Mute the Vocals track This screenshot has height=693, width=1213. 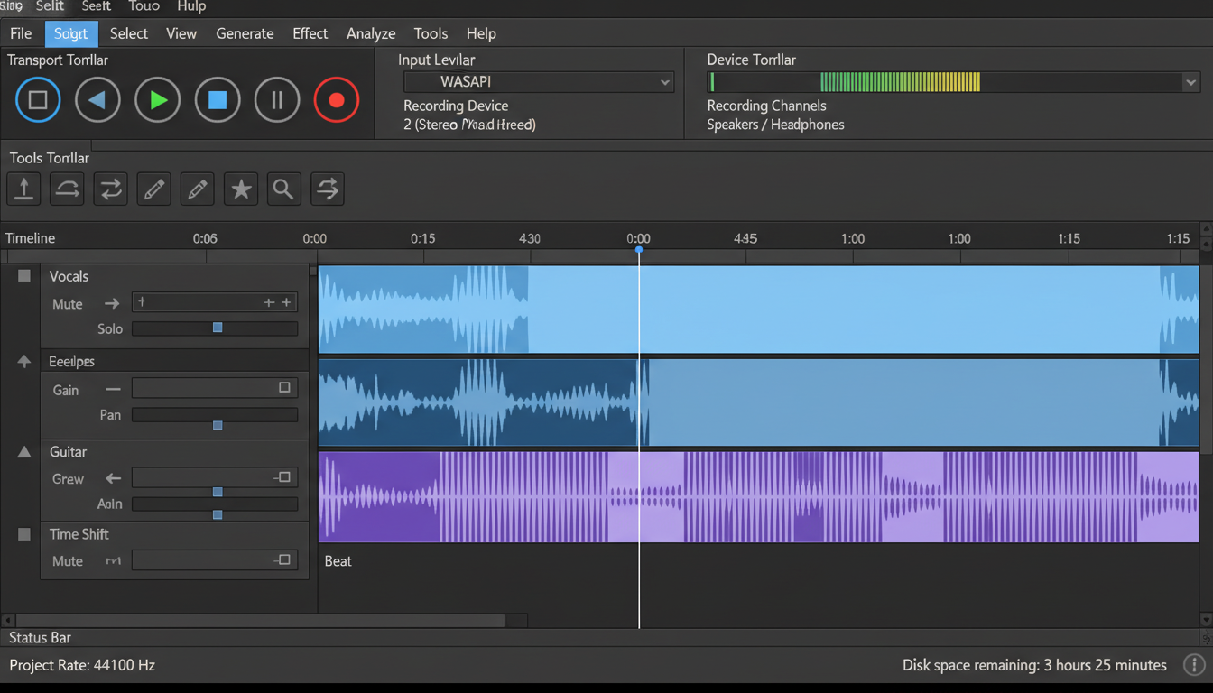[67, 304]
